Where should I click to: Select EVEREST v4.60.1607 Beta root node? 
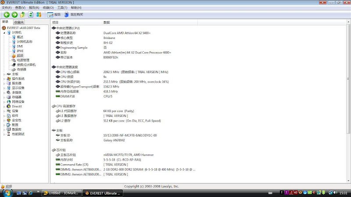point(24,28)
